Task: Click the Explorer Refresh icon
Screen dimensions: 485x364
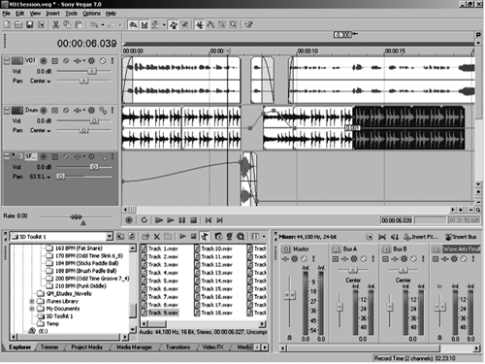Action: [131, 237]
